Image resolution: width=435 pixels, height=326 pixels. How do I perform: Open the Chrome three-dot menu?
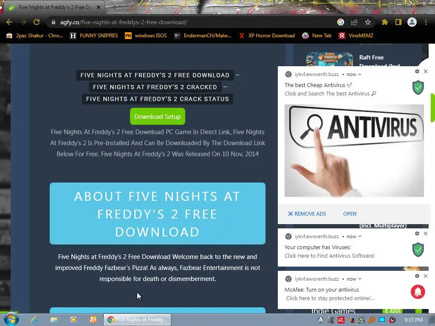coord(426,22)
